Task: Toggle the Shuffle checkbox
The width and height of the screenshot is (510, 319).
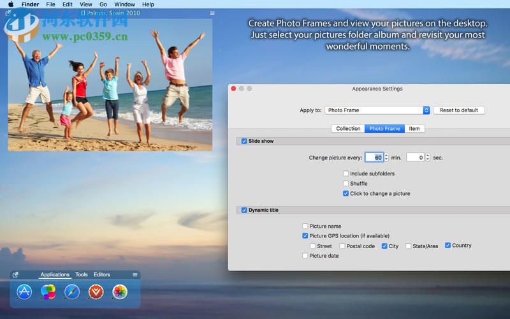Action: tap(346, 184)
